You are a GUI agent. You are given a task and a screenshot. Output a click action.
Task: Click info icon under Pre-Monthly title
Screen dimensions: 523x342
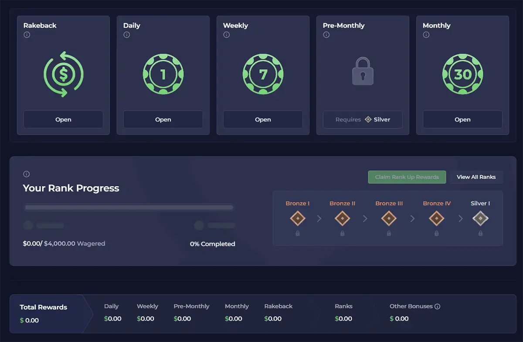326,35
